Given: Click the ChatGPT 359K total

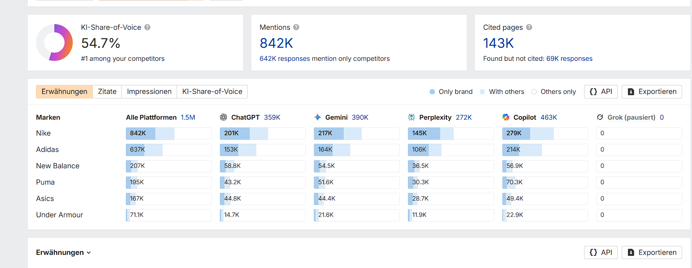Looking at the screenshot, I should (x=272, y=117).
